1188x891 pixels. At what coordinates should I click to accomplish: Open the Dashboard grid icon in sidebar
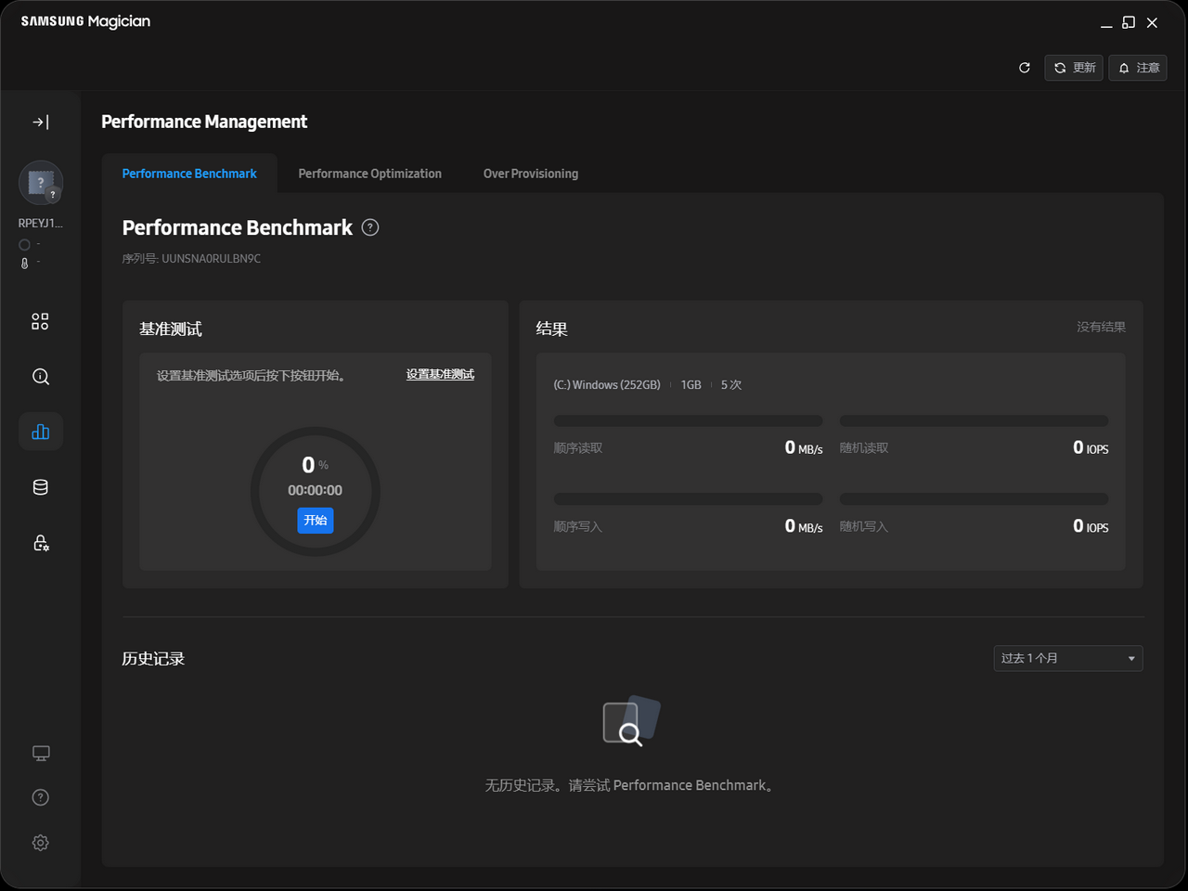tap(40, 320)
